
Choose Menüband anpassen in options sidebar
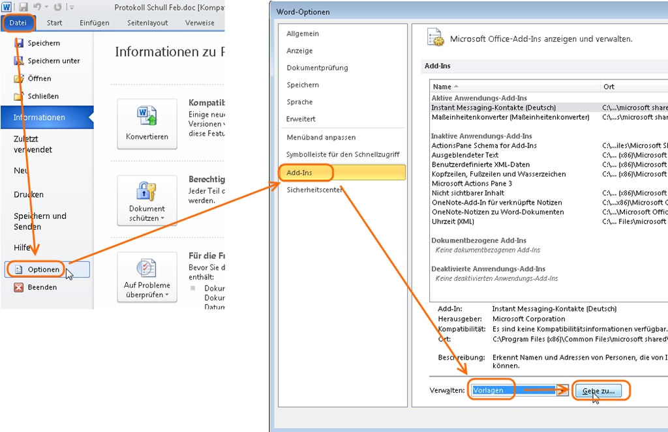(x=321, y=137)
